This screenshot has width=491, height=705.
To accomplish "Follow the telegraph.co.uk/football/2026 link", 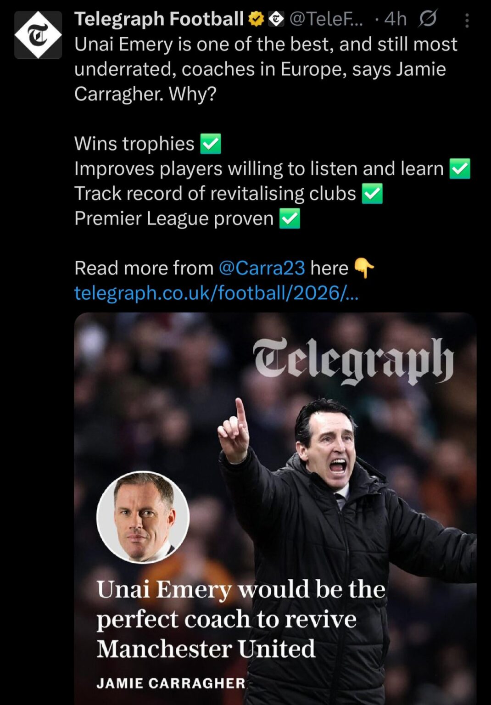I will coord(217,293).
